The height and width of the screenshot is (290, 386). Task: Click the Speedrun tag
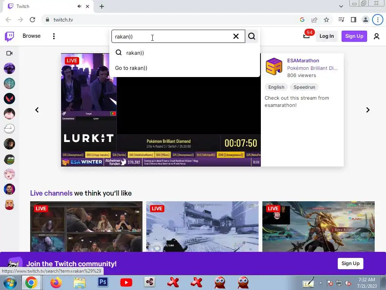pyautogui.click(x=304, y=87)
